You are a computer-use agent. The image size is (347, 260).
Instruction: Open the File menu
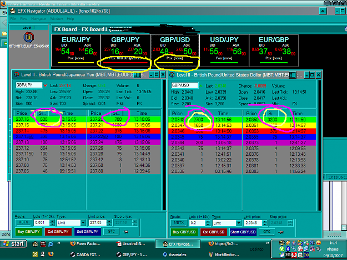tap(13, 19)
